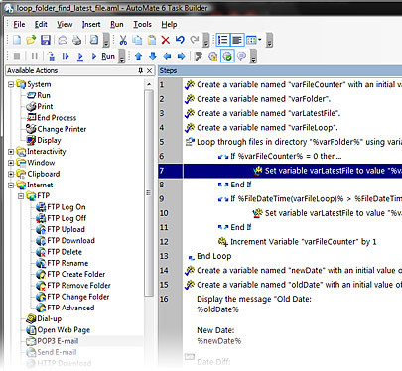Print the task using the printer icon
This screenshot has height=371, width=402.
pos(76,40)
